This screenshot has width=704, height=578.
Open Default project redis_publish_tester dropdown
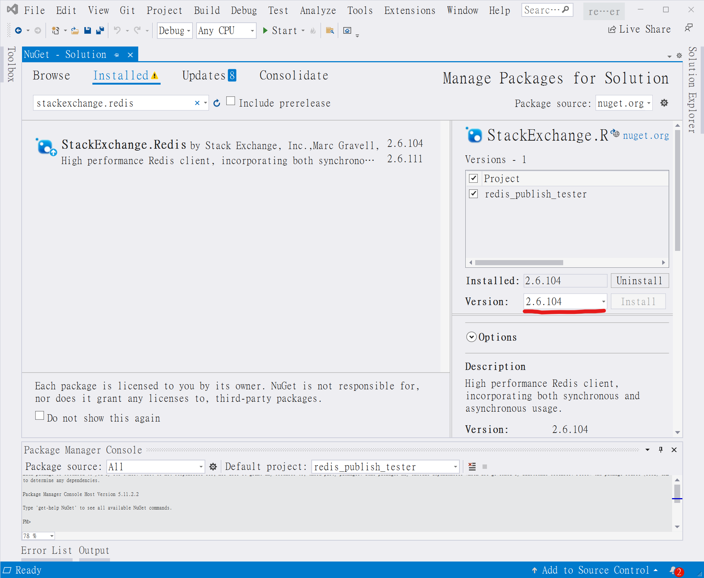385,467
